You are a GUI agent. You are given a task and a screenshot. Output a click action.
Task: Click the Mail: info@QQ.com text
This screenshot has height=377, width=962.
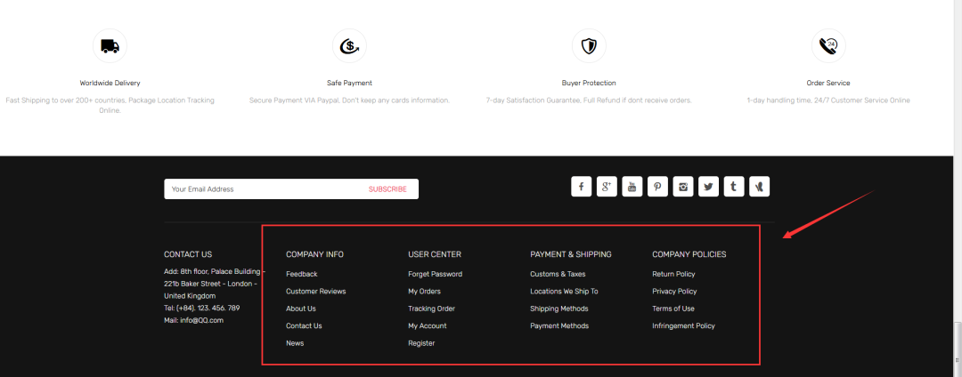194,320
